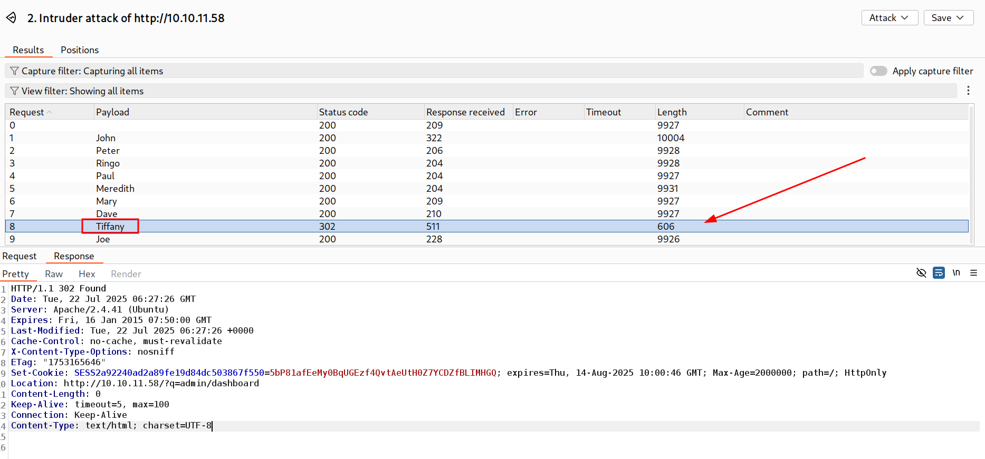The image size is (985, 459).
Task: Select the Raw view tab
Action: pyautogui.click(x=54, y=274)
